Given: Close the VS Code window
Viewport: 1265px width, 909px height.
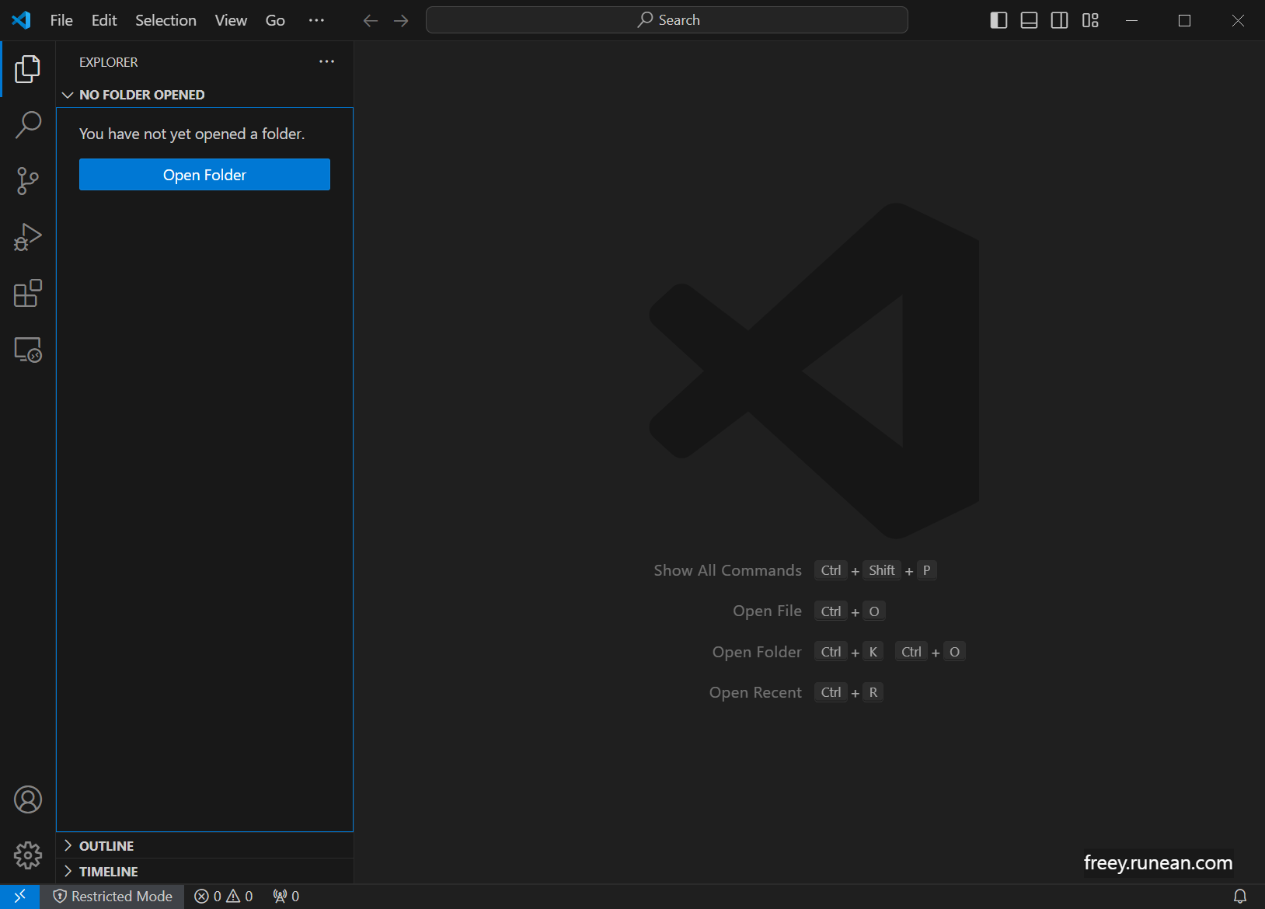Looking at the screenshot, I should (x=1238, y=20).
